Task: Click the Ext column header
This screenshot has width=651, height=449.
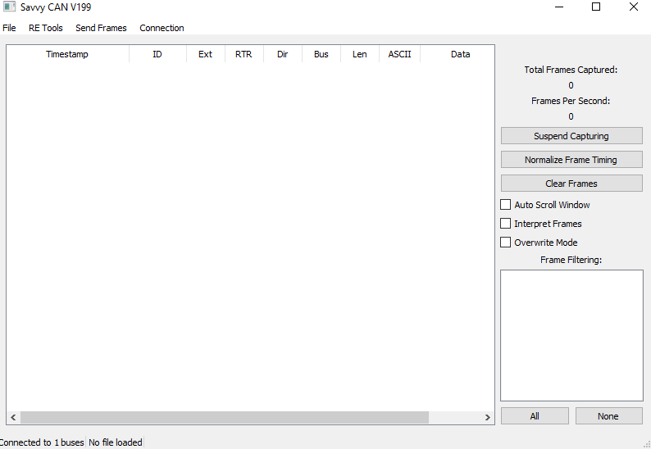Action: pos(205,54)
